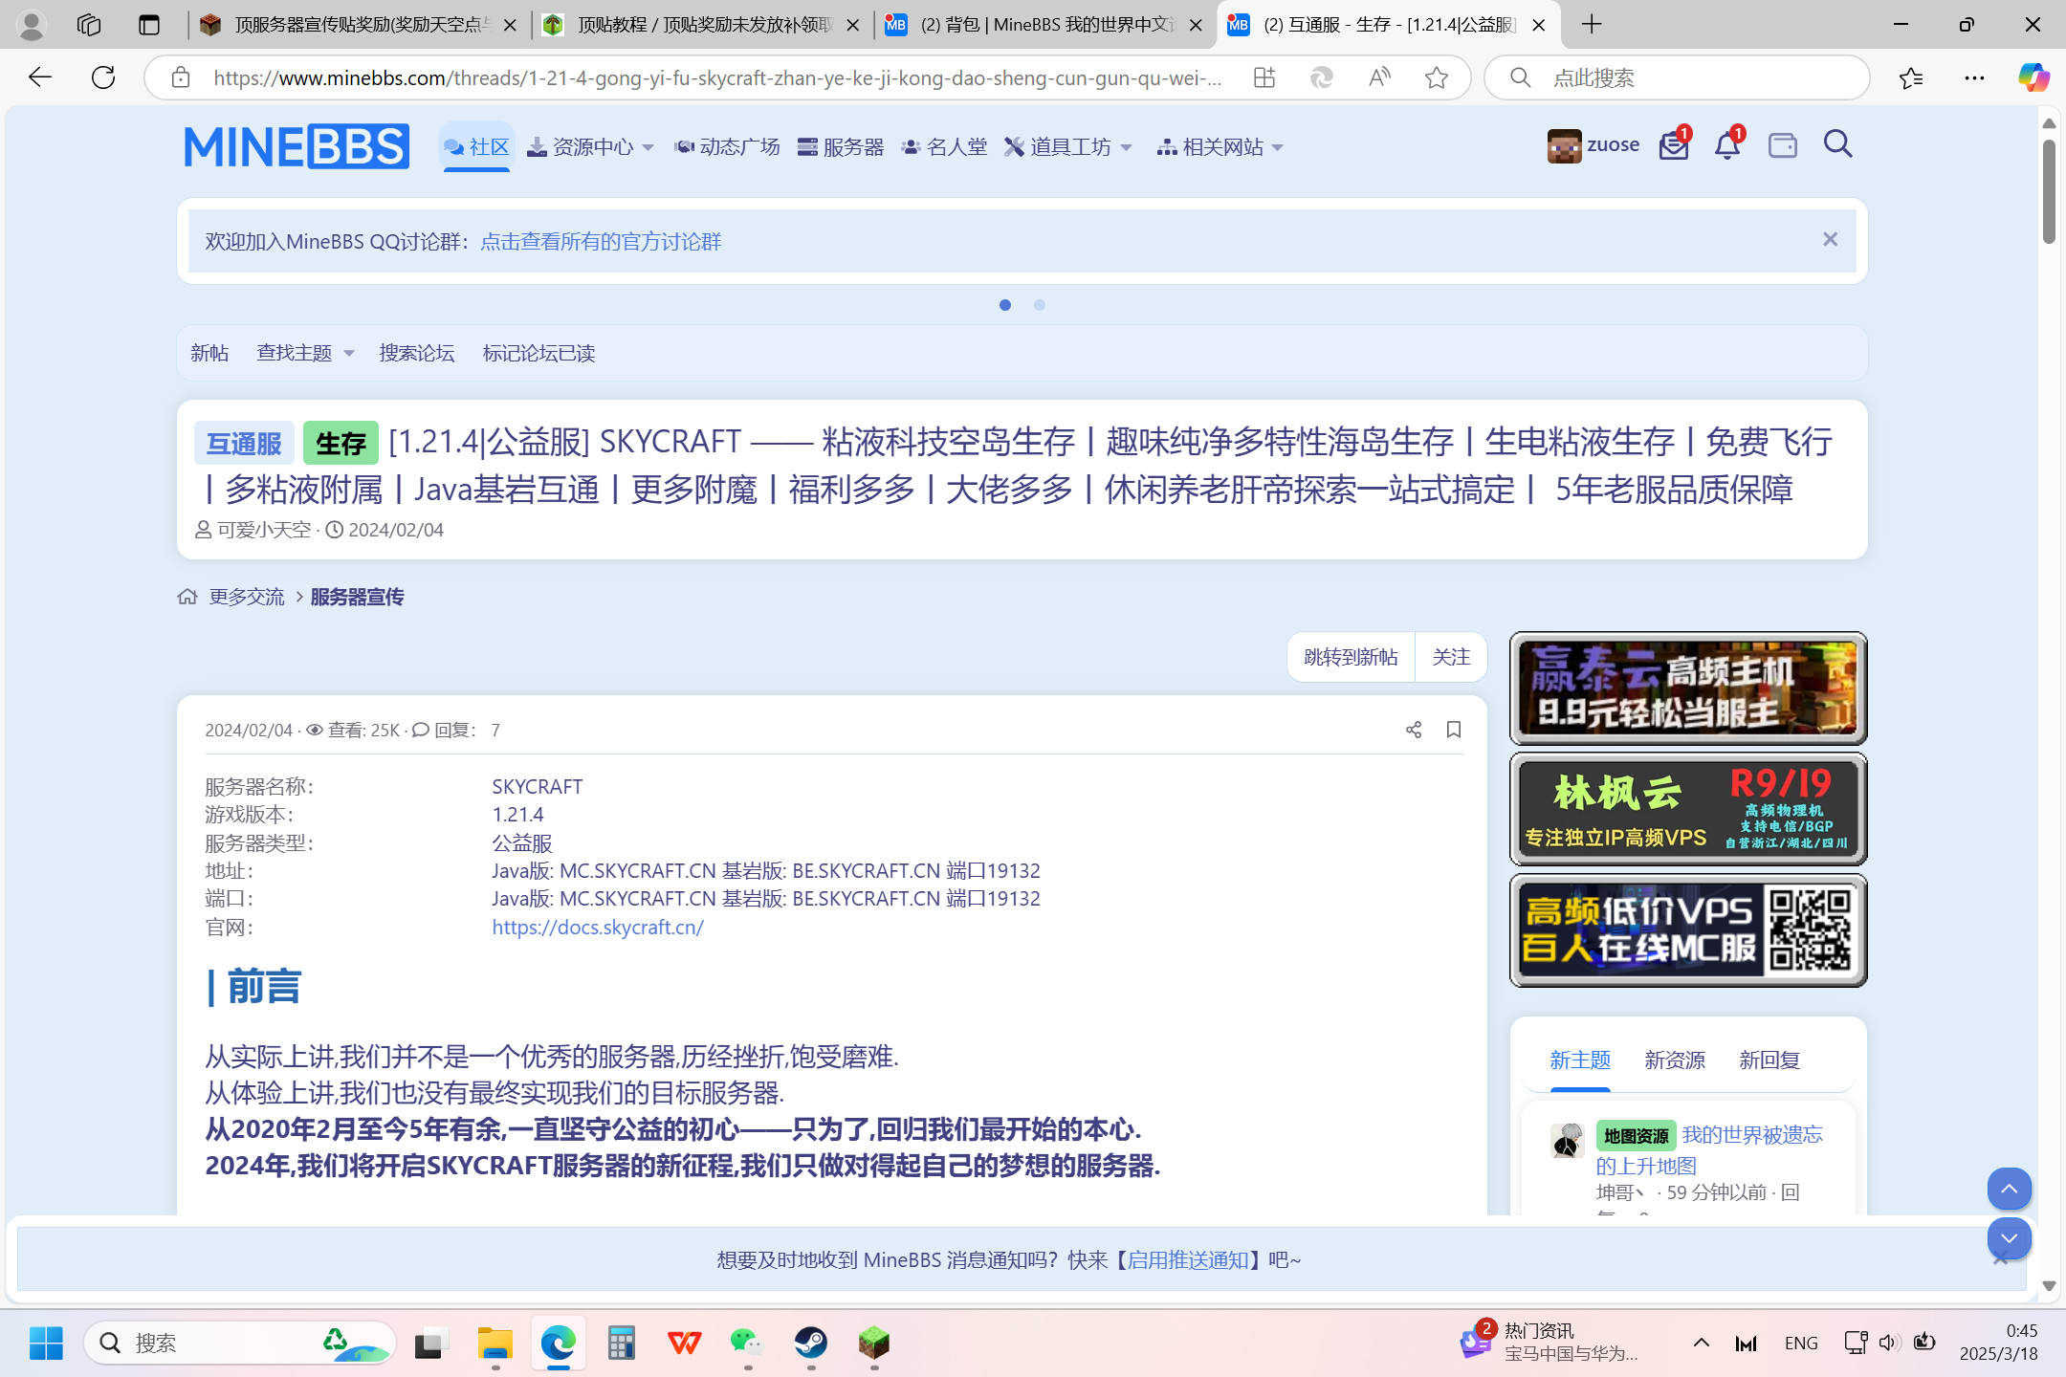Open Edge settings and more menu
Screen dimensions: 2066x1377
click(x=1974, y=77)
